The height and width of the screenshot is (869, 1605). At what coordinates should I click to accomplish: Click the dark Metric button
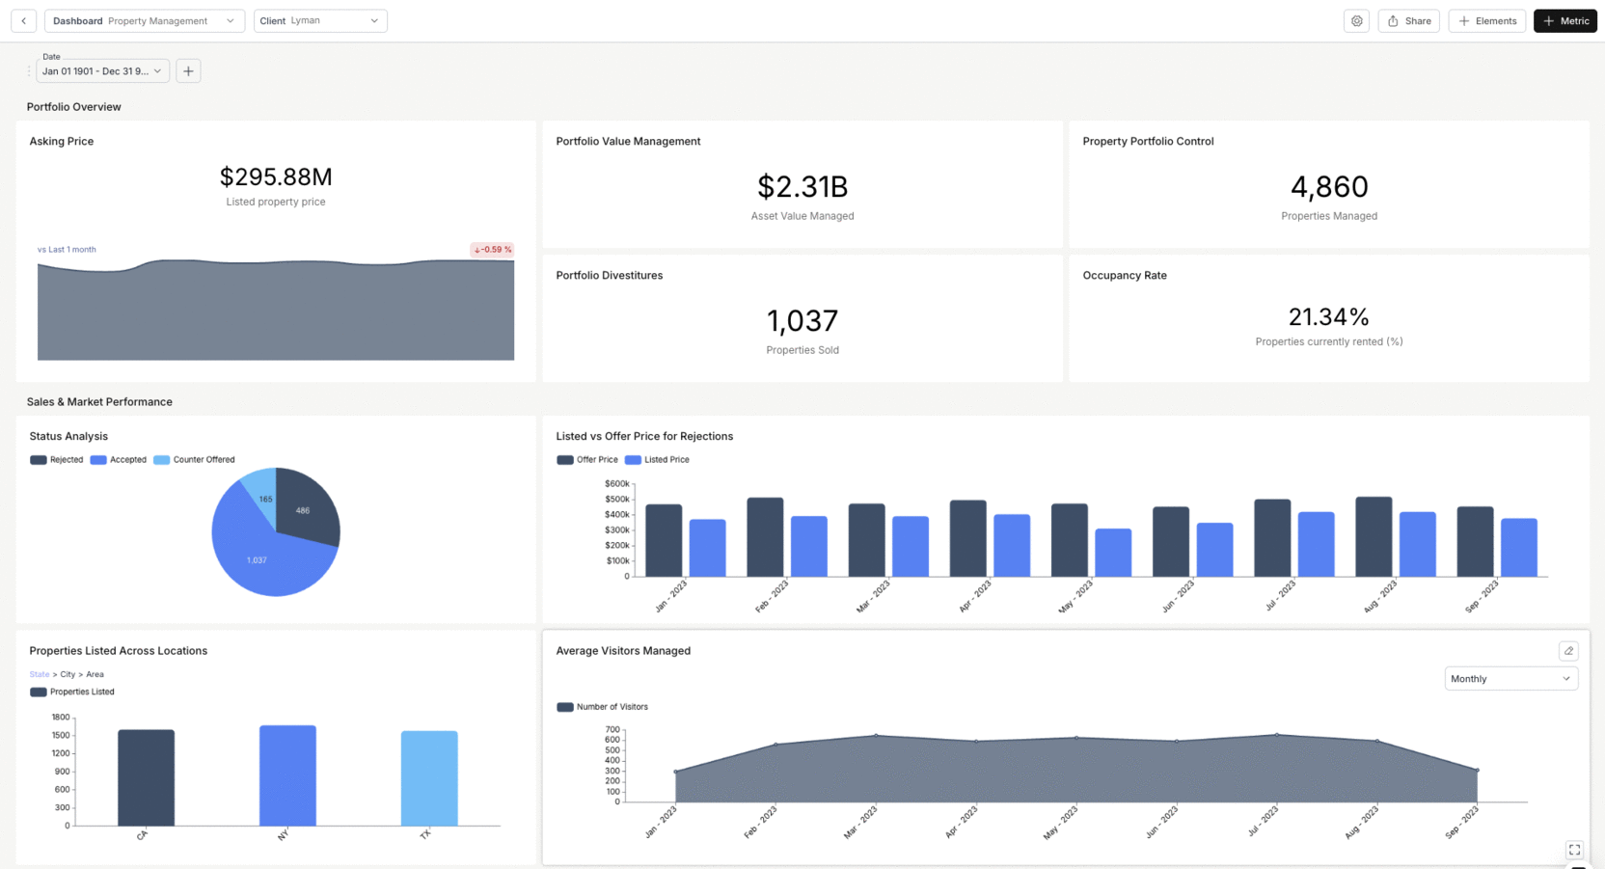point(1564,20)
